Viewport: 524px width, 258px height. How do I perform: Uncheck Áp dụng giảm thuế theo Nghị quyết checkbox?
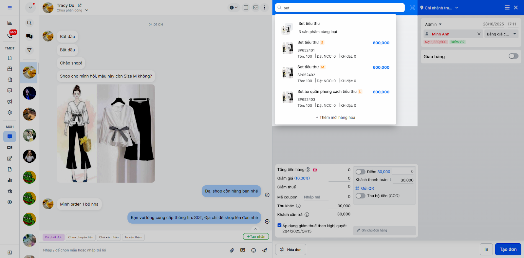pyautogui.click(x=279, y=225)
